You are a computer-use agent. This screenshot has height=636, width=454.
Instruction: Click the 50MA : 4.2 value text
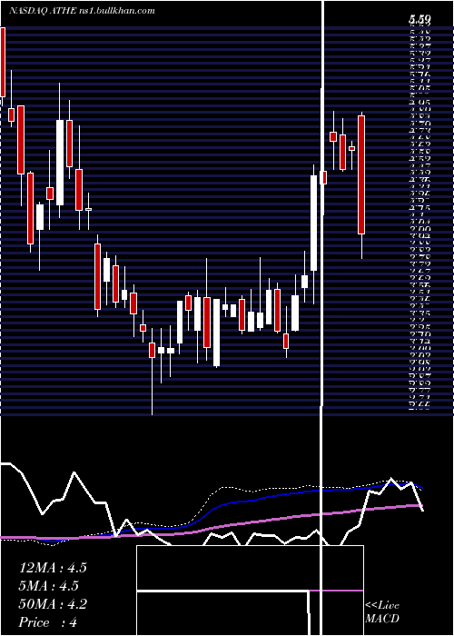click(x=53, y=604)
